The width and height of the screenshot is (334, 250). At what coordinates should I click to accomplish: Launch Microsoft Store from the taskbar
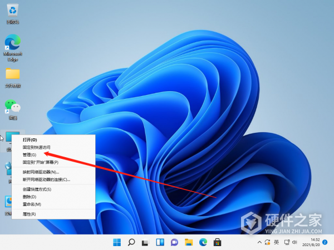[218, 242]
